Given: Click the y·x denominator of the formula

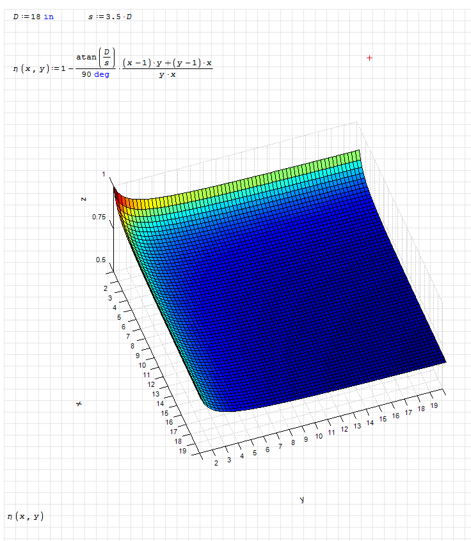Looking at the screenshot, I should coord(167,75).
